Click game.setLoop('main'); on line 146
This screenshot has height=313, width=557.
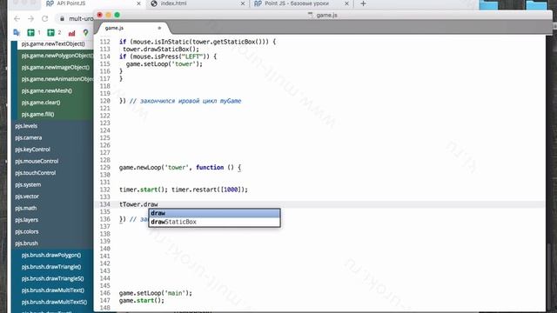coord(156,293)
